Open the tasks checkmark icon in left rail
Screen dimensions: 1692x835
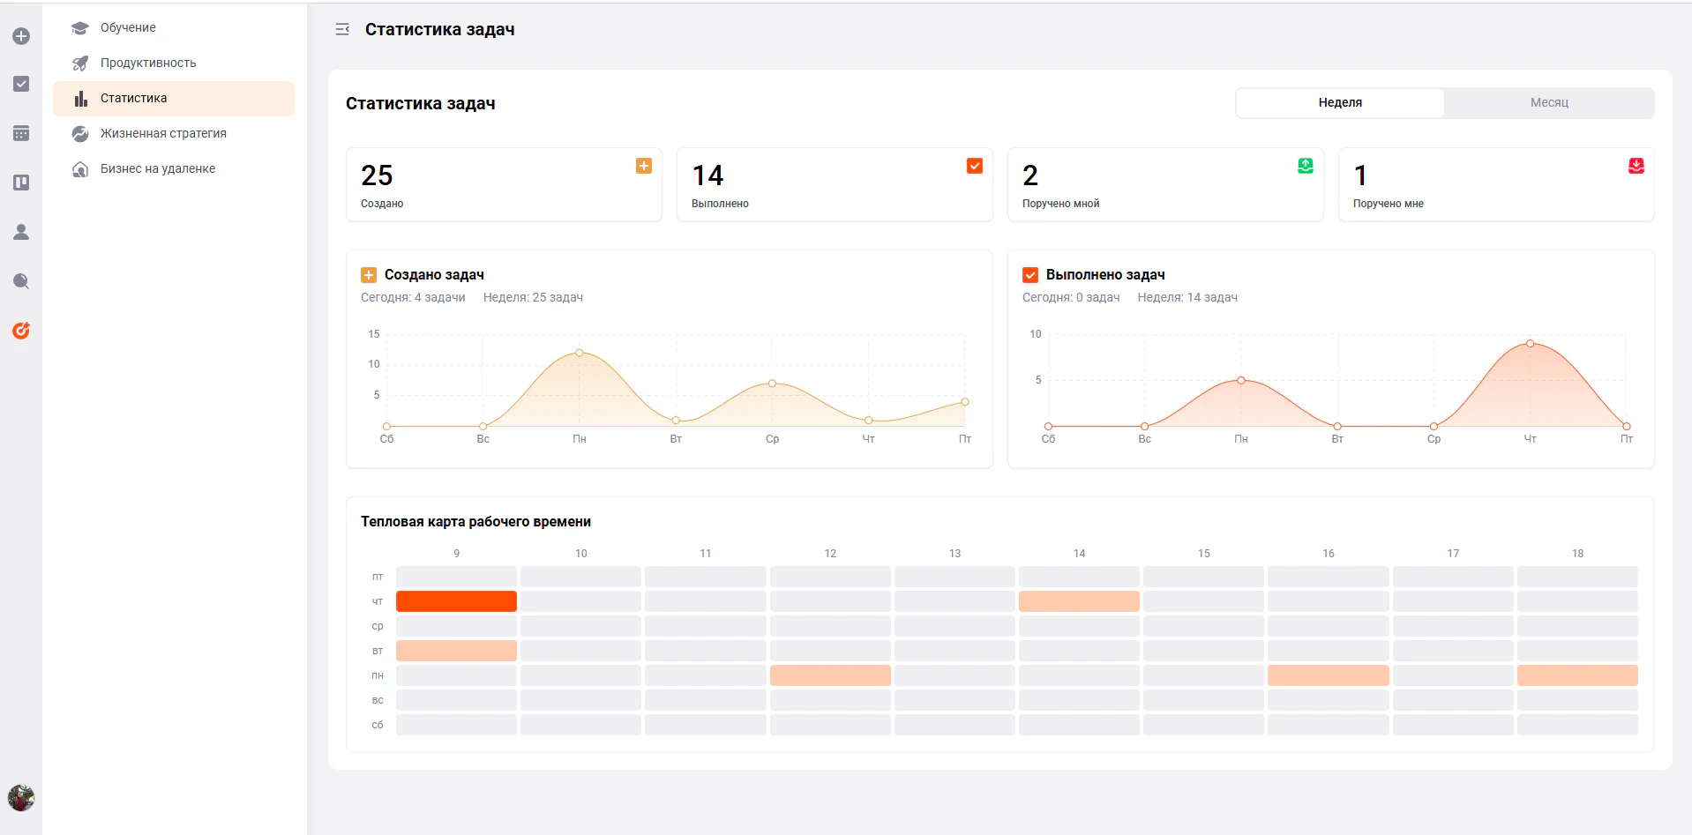click(x=21, y=84)
